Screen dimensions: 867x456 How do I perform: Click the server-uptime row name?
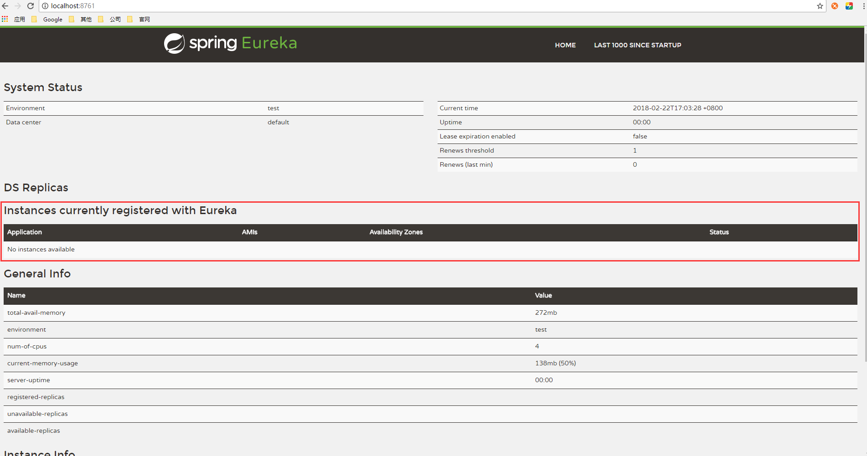(x=29, y=380)
